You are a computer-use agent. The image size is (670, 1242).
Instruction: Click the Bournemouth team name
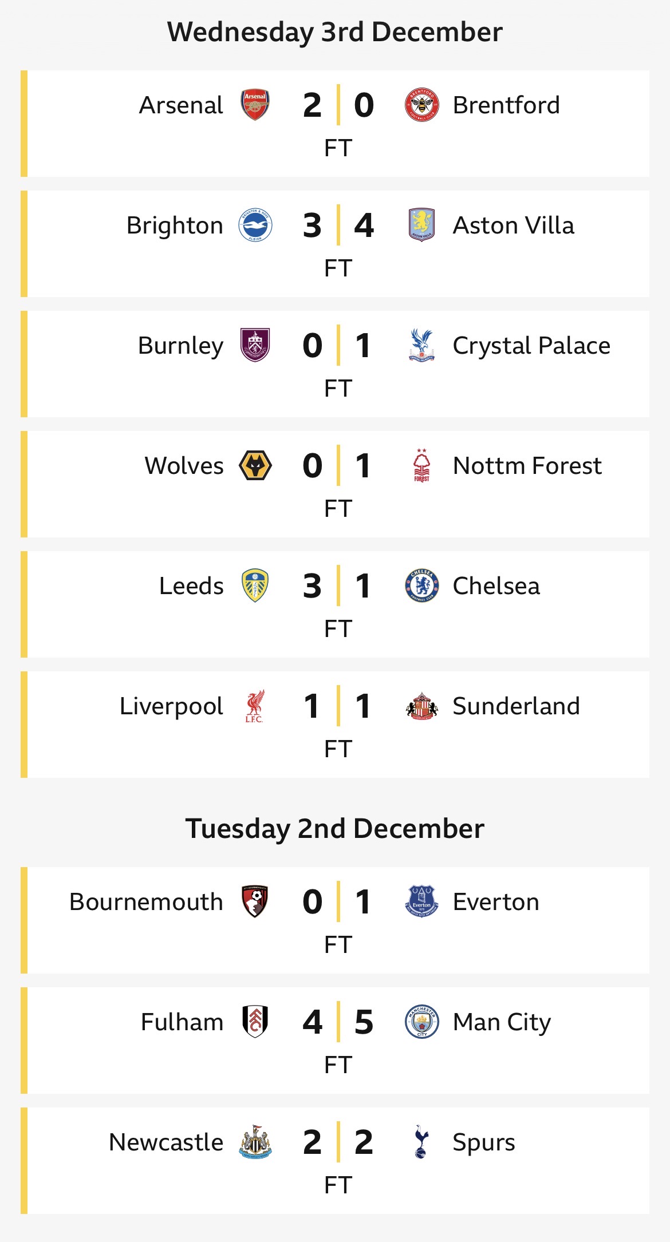click(146, 902)
